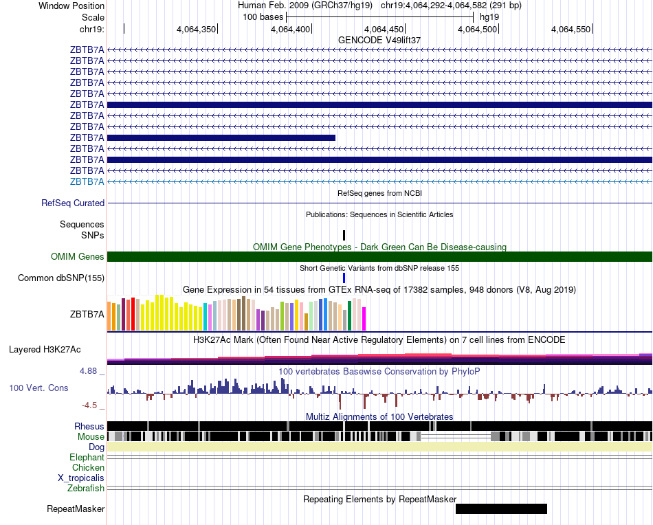653x525 pixels.
Task: Select the Scale track label
Action: pyautogui.click(x=93, y=17)
